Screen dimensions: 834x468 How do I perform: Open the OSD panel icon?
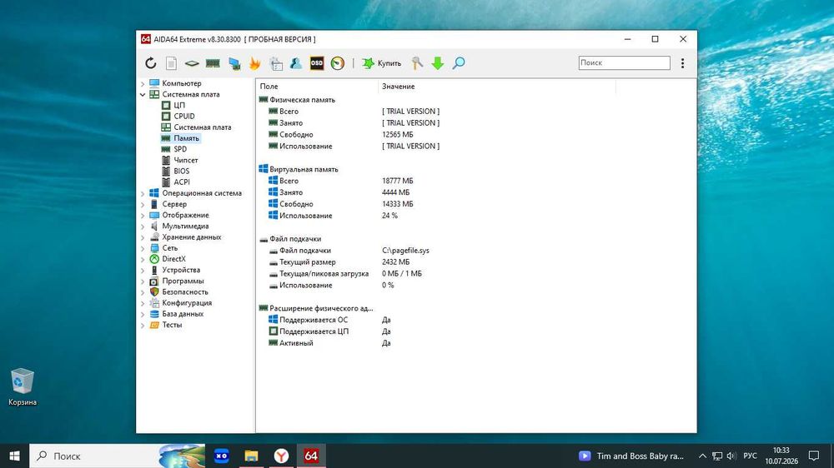[317, 63]
